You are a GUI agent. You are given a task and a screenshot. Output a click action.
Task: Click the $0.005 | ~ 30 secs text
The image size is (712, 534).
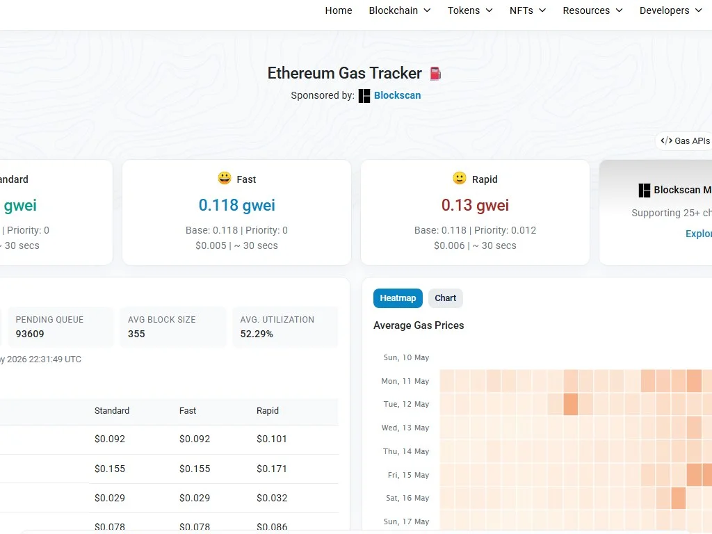pos(236,245)
